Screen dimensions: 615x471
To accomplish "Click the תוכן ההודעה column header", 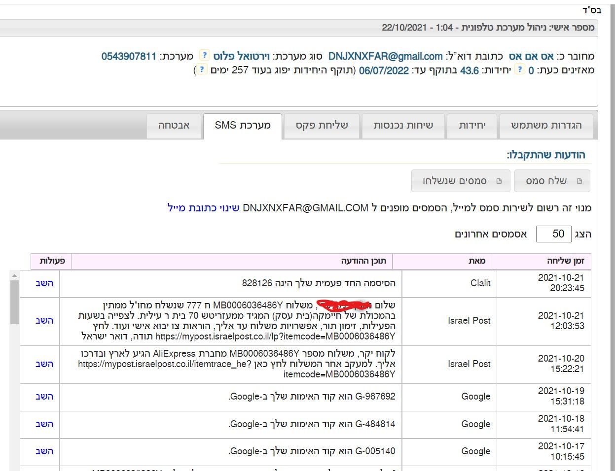I will (x=232, y=261).
